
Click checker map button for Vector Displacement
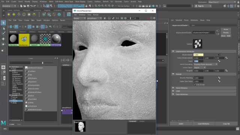pos(226,58)
